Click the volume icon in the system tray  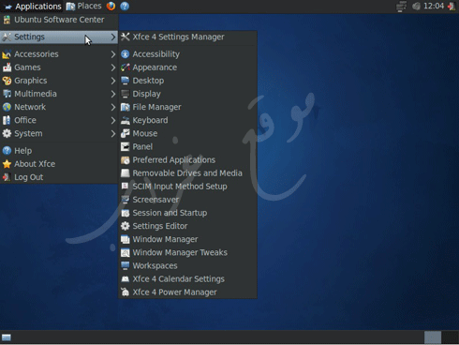click(x=416, y=6)
